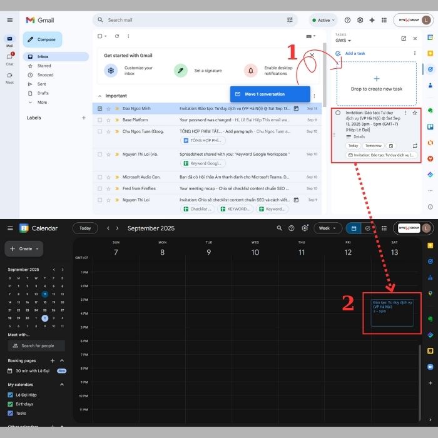Go to next week in Calendar
The image size is (438, 438).
tap(118, 228)
